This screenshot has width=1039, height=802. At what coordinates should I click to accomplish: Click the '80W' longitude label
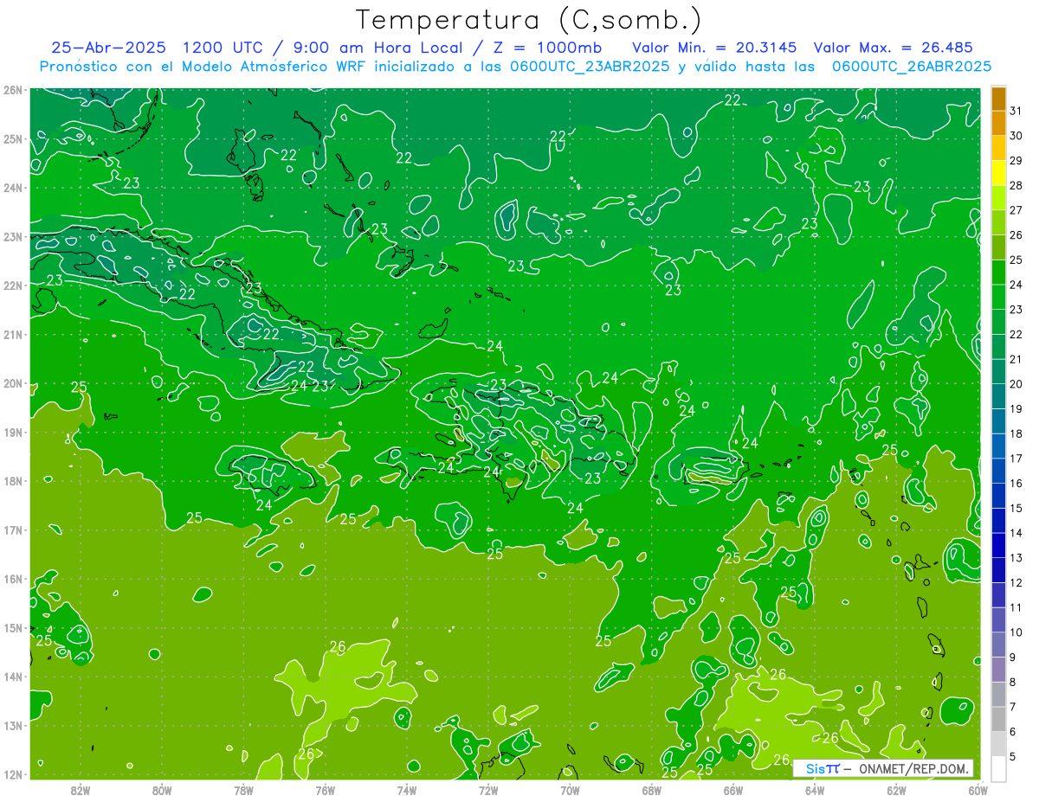(x=161, y=790)
